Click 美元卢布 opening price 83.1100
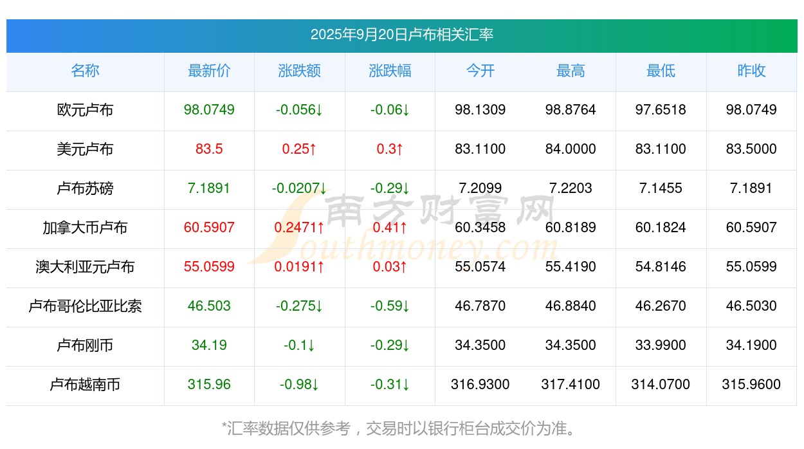This screenshot has height=449, width=804. click(480, 149)
